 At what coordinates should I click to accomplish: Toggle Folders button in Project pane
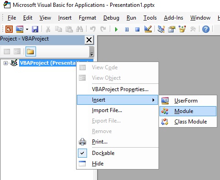point(31,51)
